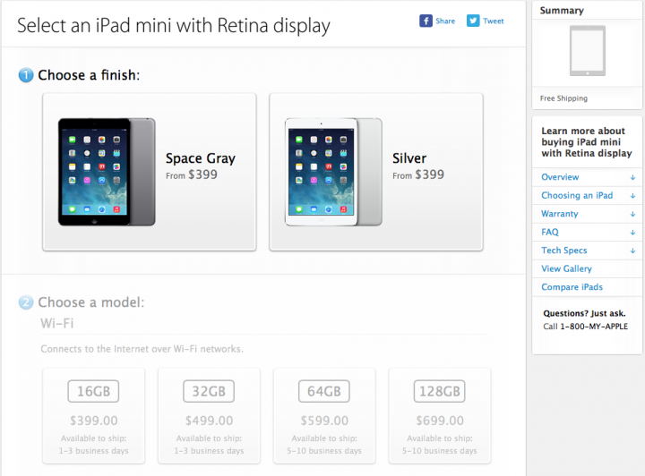Image resolution: width=645 pixels, height=476 pixels.
Task: Expand the Warranty section arrow
Action: coord(632,214)
